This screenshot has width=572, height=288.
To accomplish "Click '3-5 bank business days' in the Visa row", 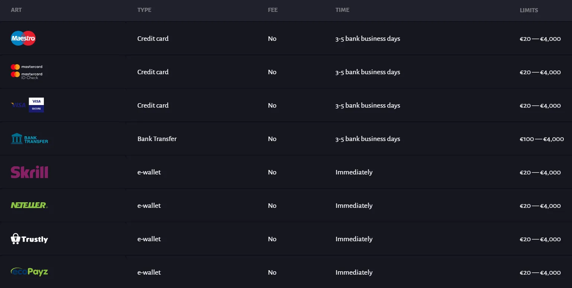I will 368,105.
